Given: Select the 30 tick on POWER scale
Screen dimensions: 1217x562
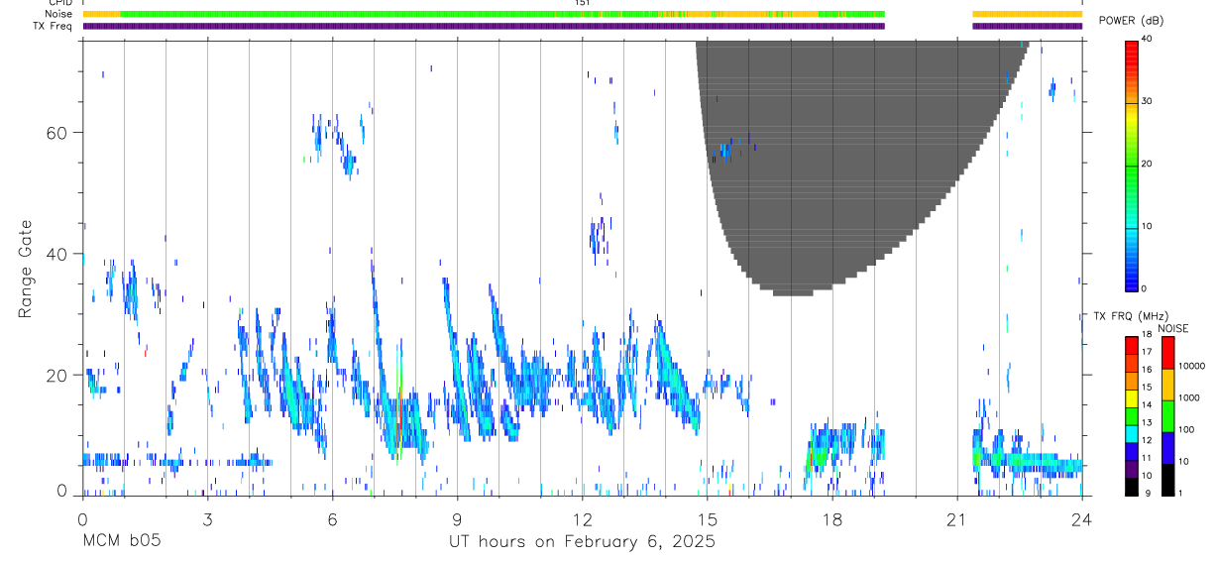Looking at the screenshot, I should [x=1148, y=101].
